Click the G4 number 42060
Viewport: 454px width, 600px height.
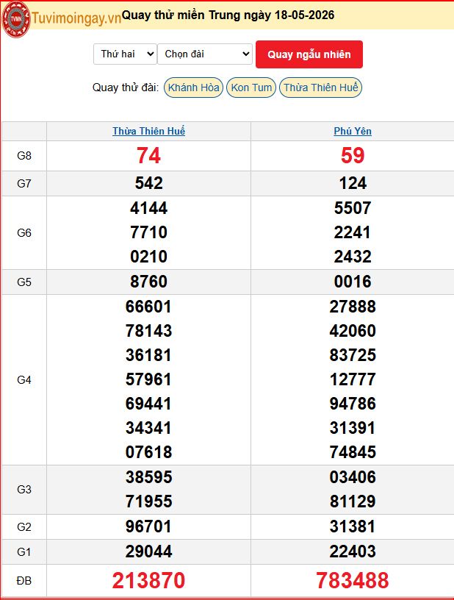pos(353,331)
